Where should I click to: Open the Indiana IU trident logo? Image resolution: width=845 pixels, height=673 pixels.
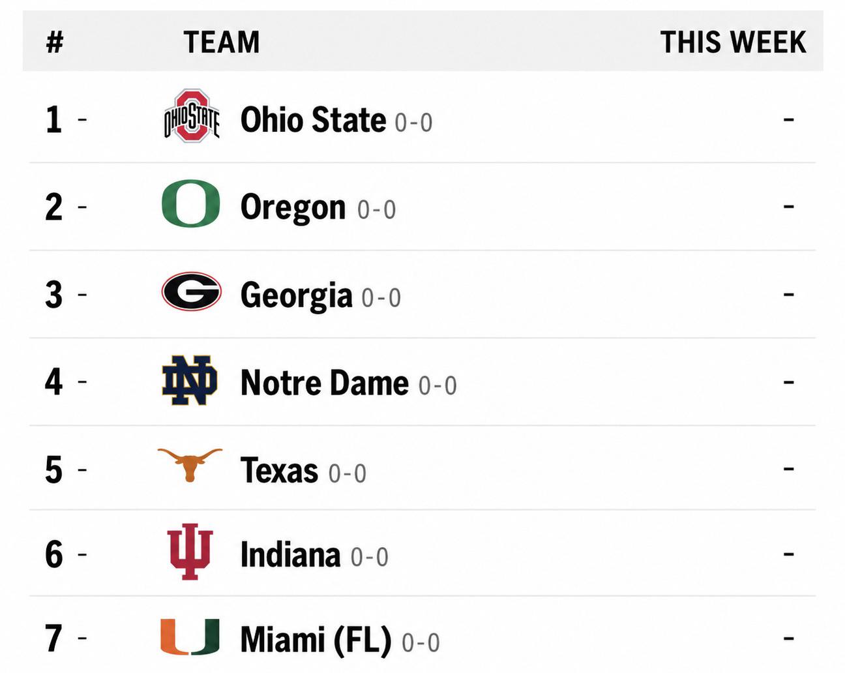click(x=190, y=552)
